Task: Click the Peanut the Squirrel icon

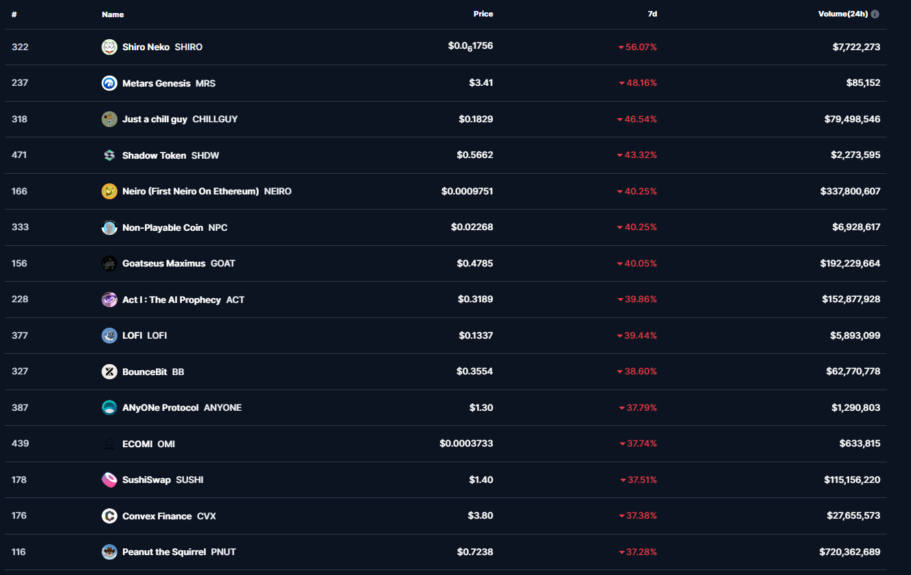Action: 109,552
